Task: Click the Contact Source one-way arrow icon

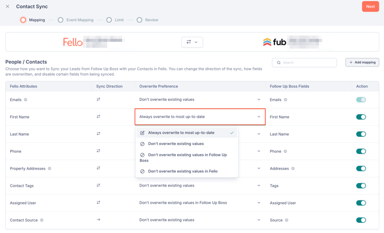Action: click(99, 220)
